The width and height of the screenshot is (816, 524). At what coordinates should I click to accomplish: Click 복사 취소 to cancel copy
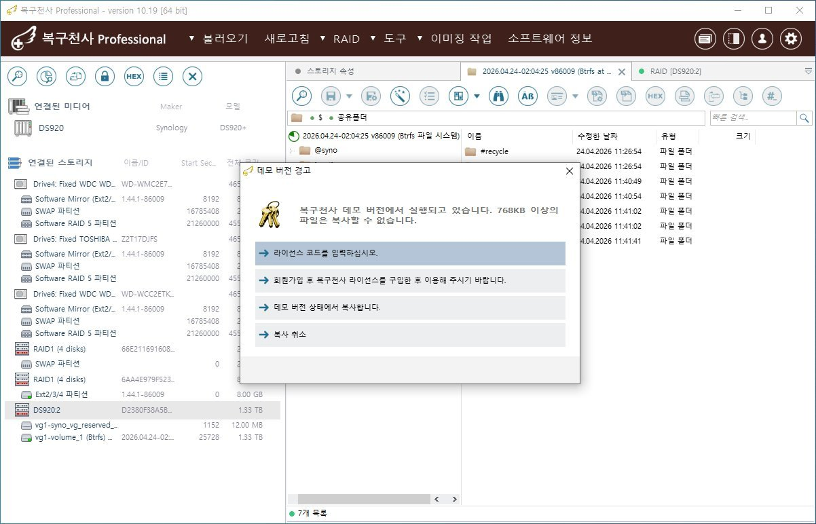pos(410,335)
